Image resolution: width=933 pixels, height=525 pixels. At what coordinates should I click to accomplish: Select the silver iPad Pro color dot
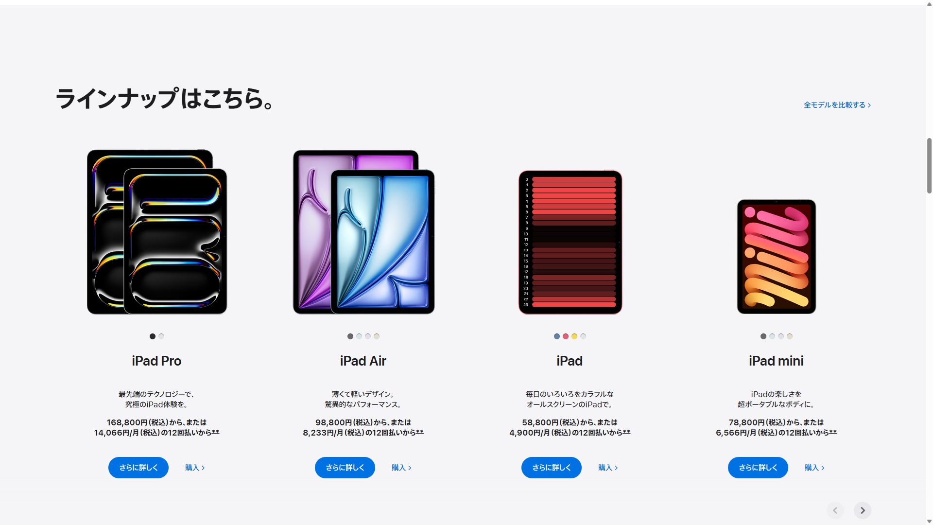click(161, 336)
